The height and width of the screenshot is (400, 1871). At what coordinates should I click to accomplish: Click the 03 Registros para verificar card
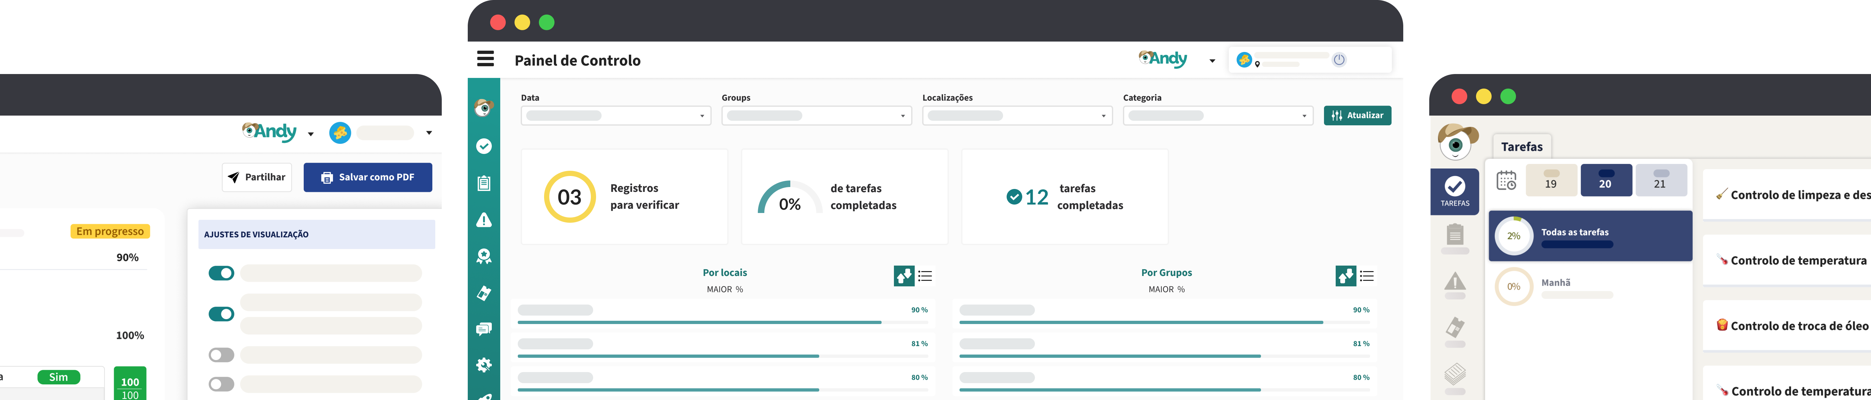[625, 197]
